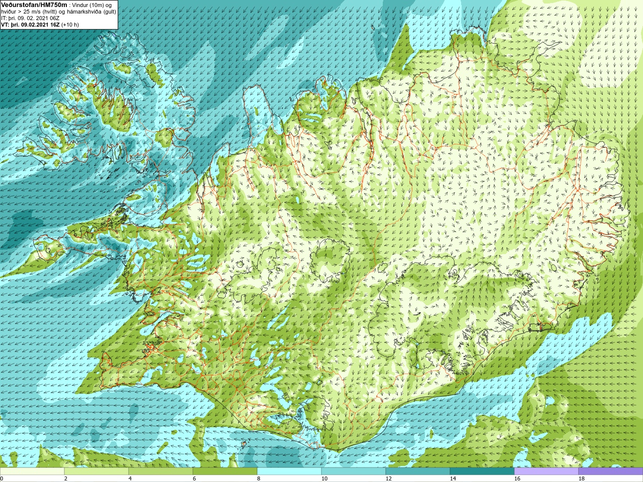Click the legend label '6'

point(194,478)
